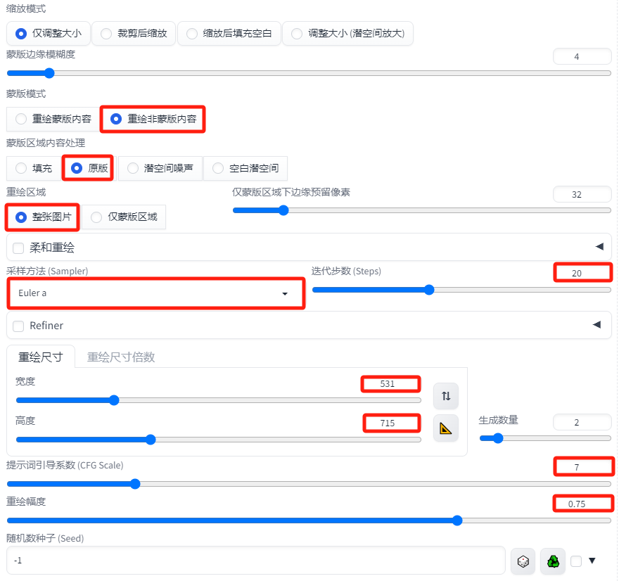This screenshot has width=619, height=581.
Task: Tick the extra seed checkbox
Action: [x=576, y=561]
